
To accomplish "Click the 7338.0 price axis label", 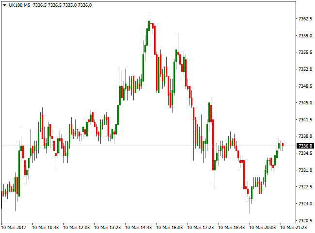I will point(305,136).
